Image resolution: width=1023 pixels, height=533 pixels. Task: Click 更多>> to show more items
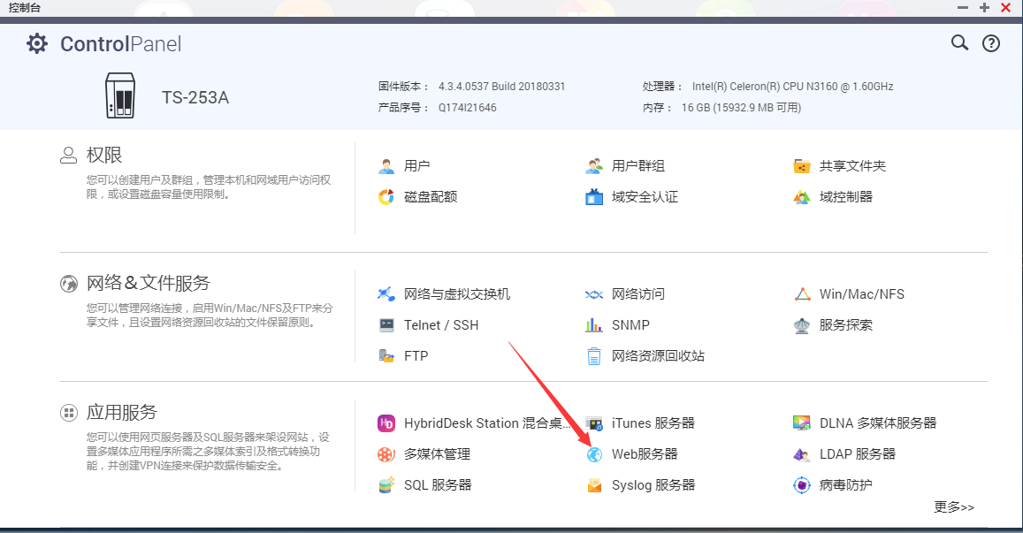954,506
